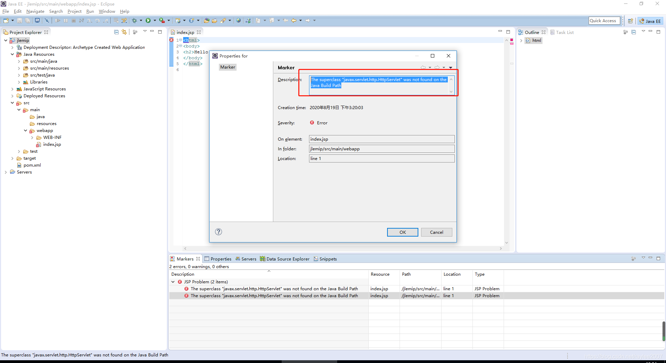The width and height of the screenshot is (666, 363).
Task: Expand the Libraries node
Action: click(19, 82)
